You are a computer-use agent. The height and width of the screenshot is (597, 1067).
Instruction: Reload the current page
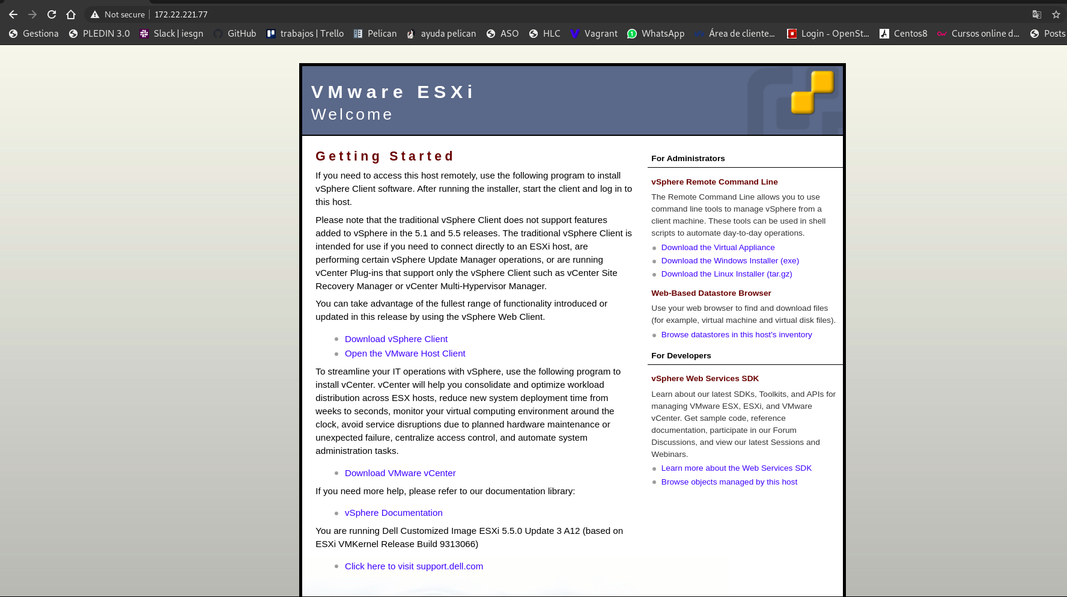pyautogui.click(x=52, y=14)
